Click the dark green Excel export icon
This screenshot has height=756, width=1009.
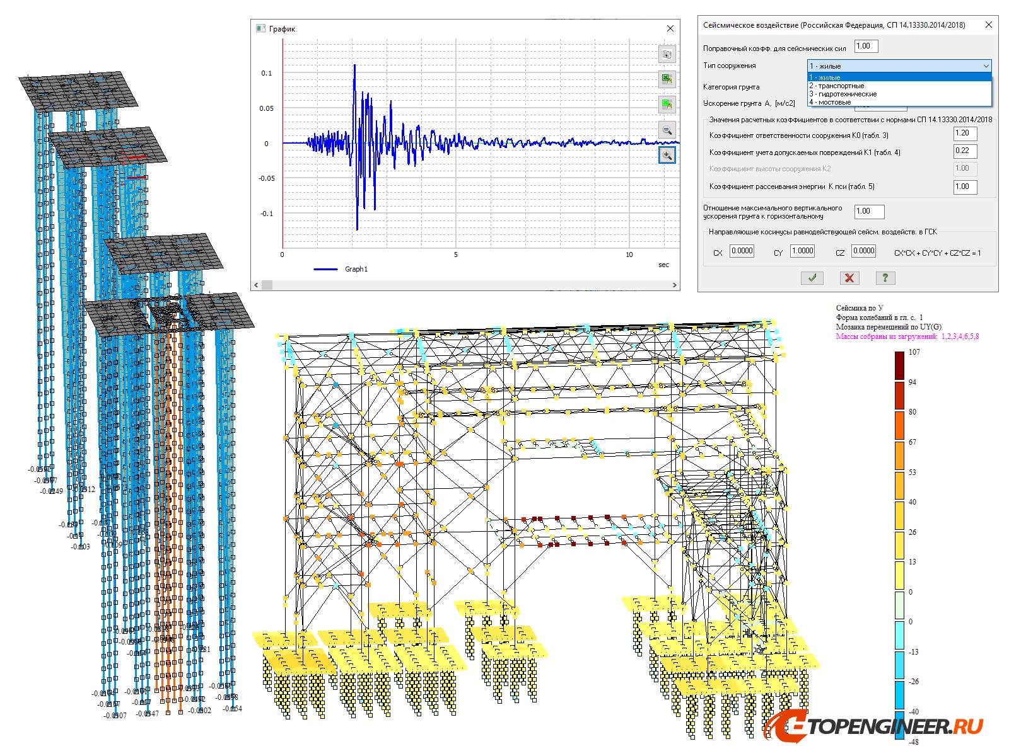tap(667, 79)
